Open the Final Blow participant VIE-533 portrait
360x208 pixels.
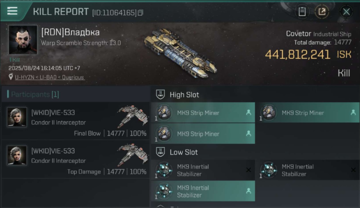pos(17,117)
